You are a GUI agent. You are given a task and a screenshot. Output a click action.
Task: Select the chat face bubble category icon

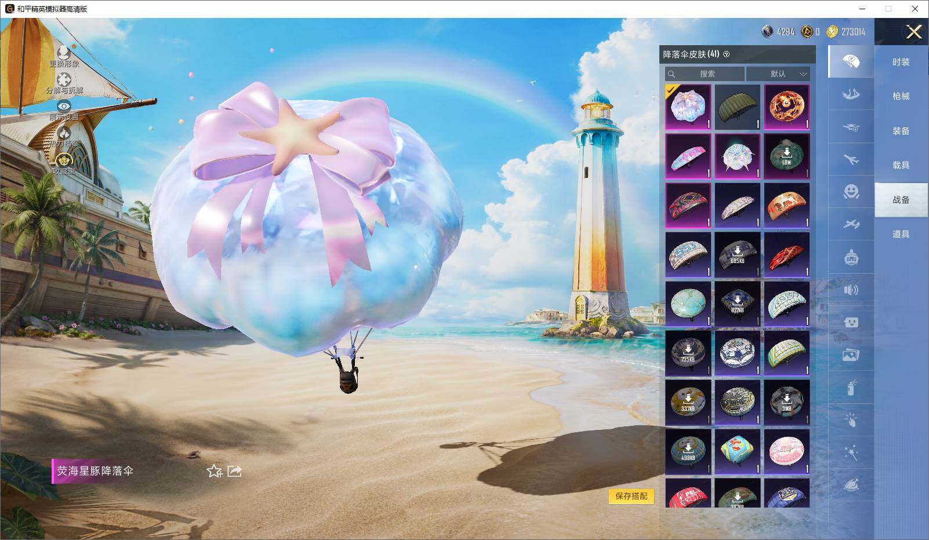pos(851,322)
